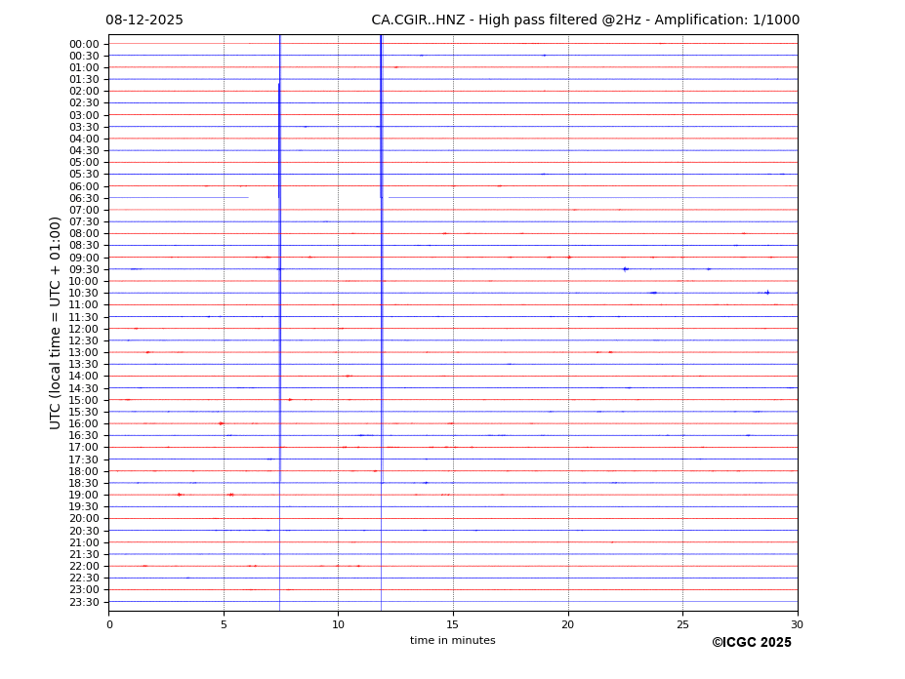Click the 15 tick on the x-axis
Image resolution: width=905 pixels, height=679 pixels.
(453, 624)
